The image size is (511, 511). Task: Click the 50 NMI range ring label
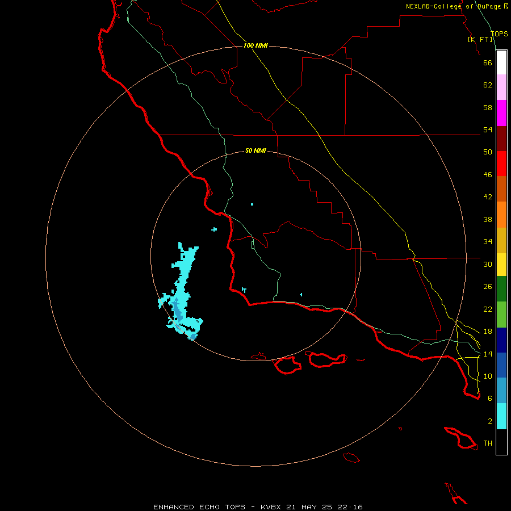pos(256,150)
